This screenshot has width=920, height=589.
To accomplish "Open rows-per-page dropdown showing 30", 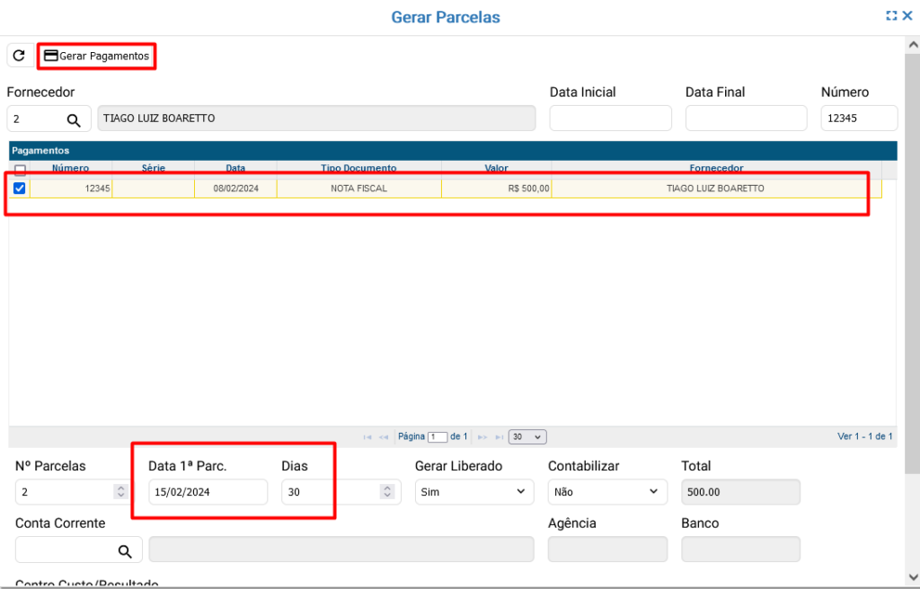I will 527,437.
